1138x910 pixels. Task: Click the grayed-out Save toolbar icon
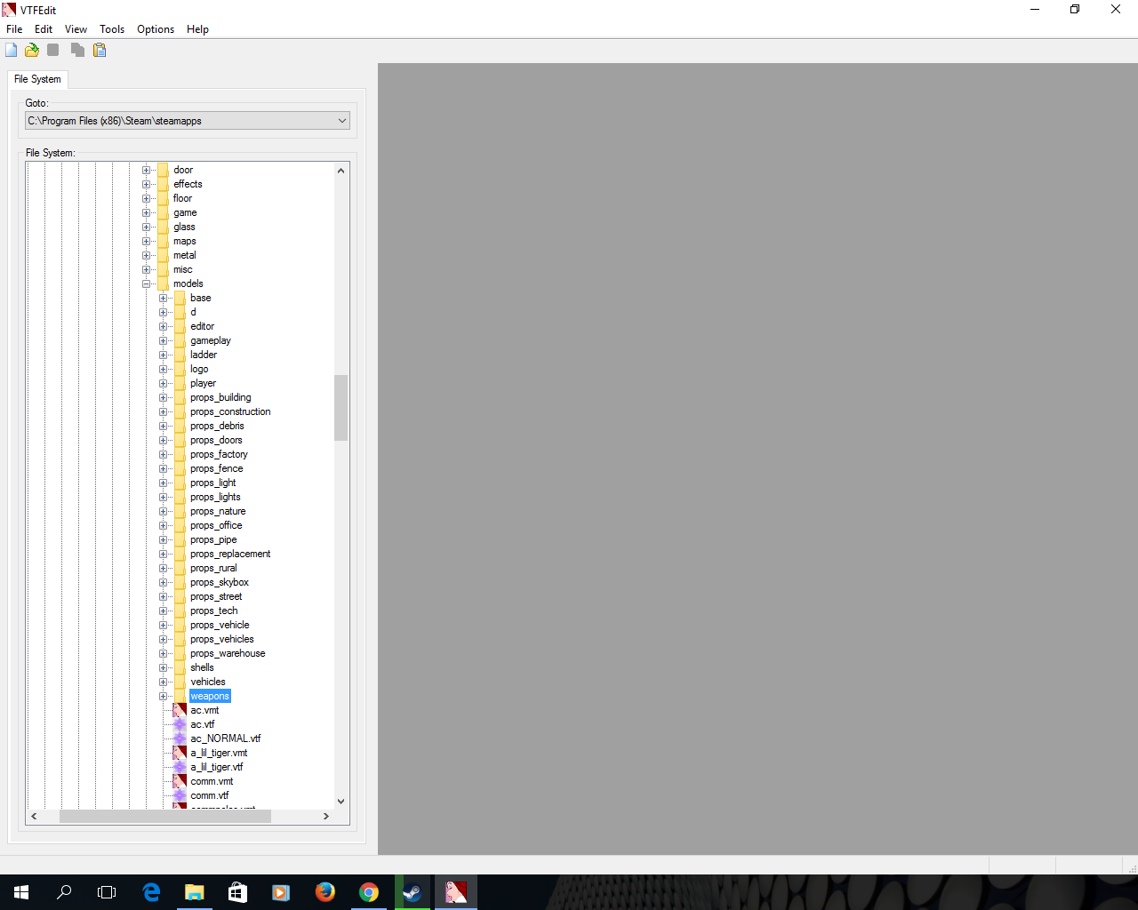click(53, 50)
